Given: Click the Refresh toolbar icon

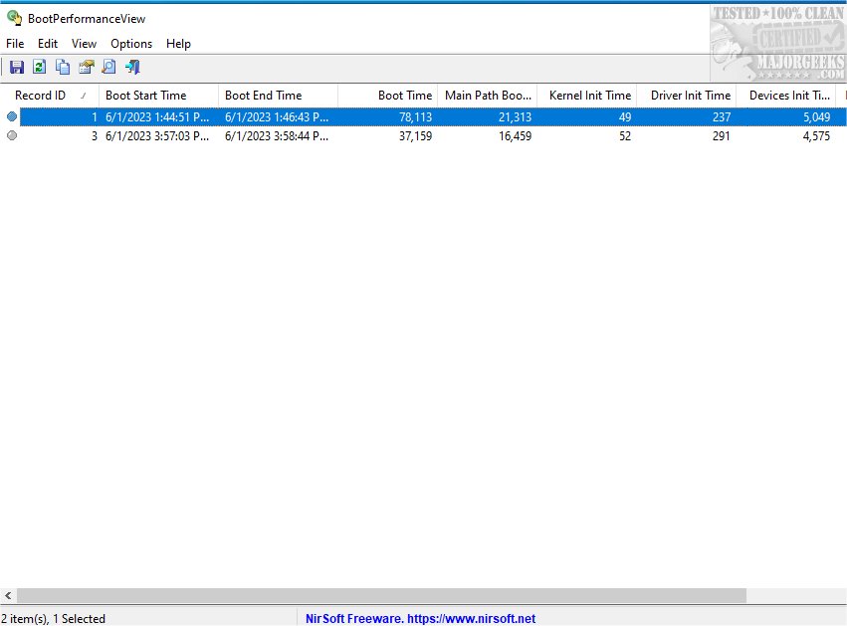Looking at the screenshot, I should tap(39, 66).
